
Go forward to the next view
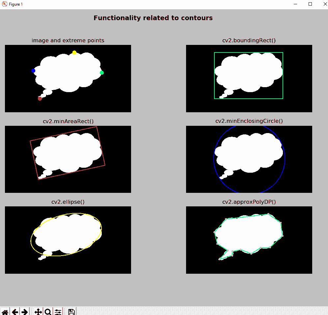pyautogui.click(x=24, y=312)
